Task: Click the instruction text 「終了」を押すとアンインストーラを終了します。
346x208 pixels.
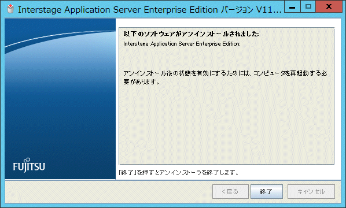Action: pyautogui.click(x=179, y=172)
